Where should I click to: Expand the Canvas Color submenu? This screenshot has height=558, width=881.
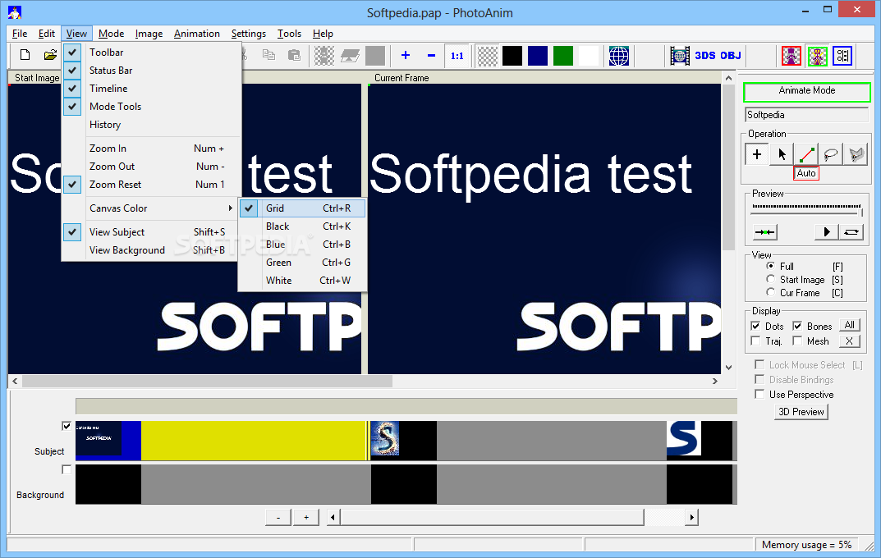tap(150, 208)
